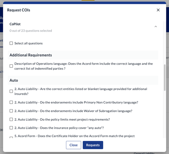
Task: Click the blue Requests button
Action: point(93,145)
